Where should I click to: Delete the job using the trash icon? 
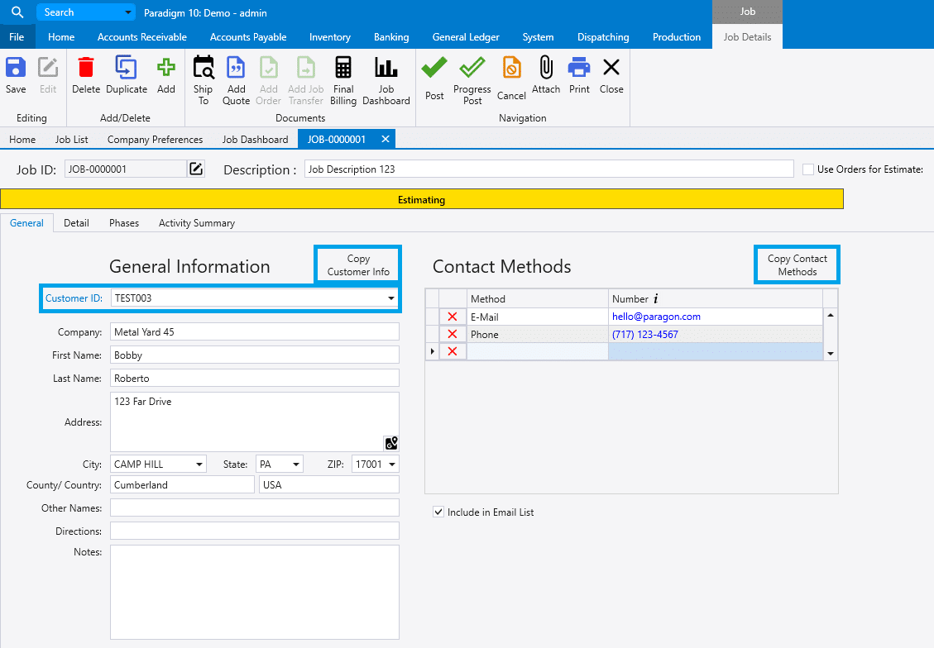pyautogui.click(x=86, y=69)
